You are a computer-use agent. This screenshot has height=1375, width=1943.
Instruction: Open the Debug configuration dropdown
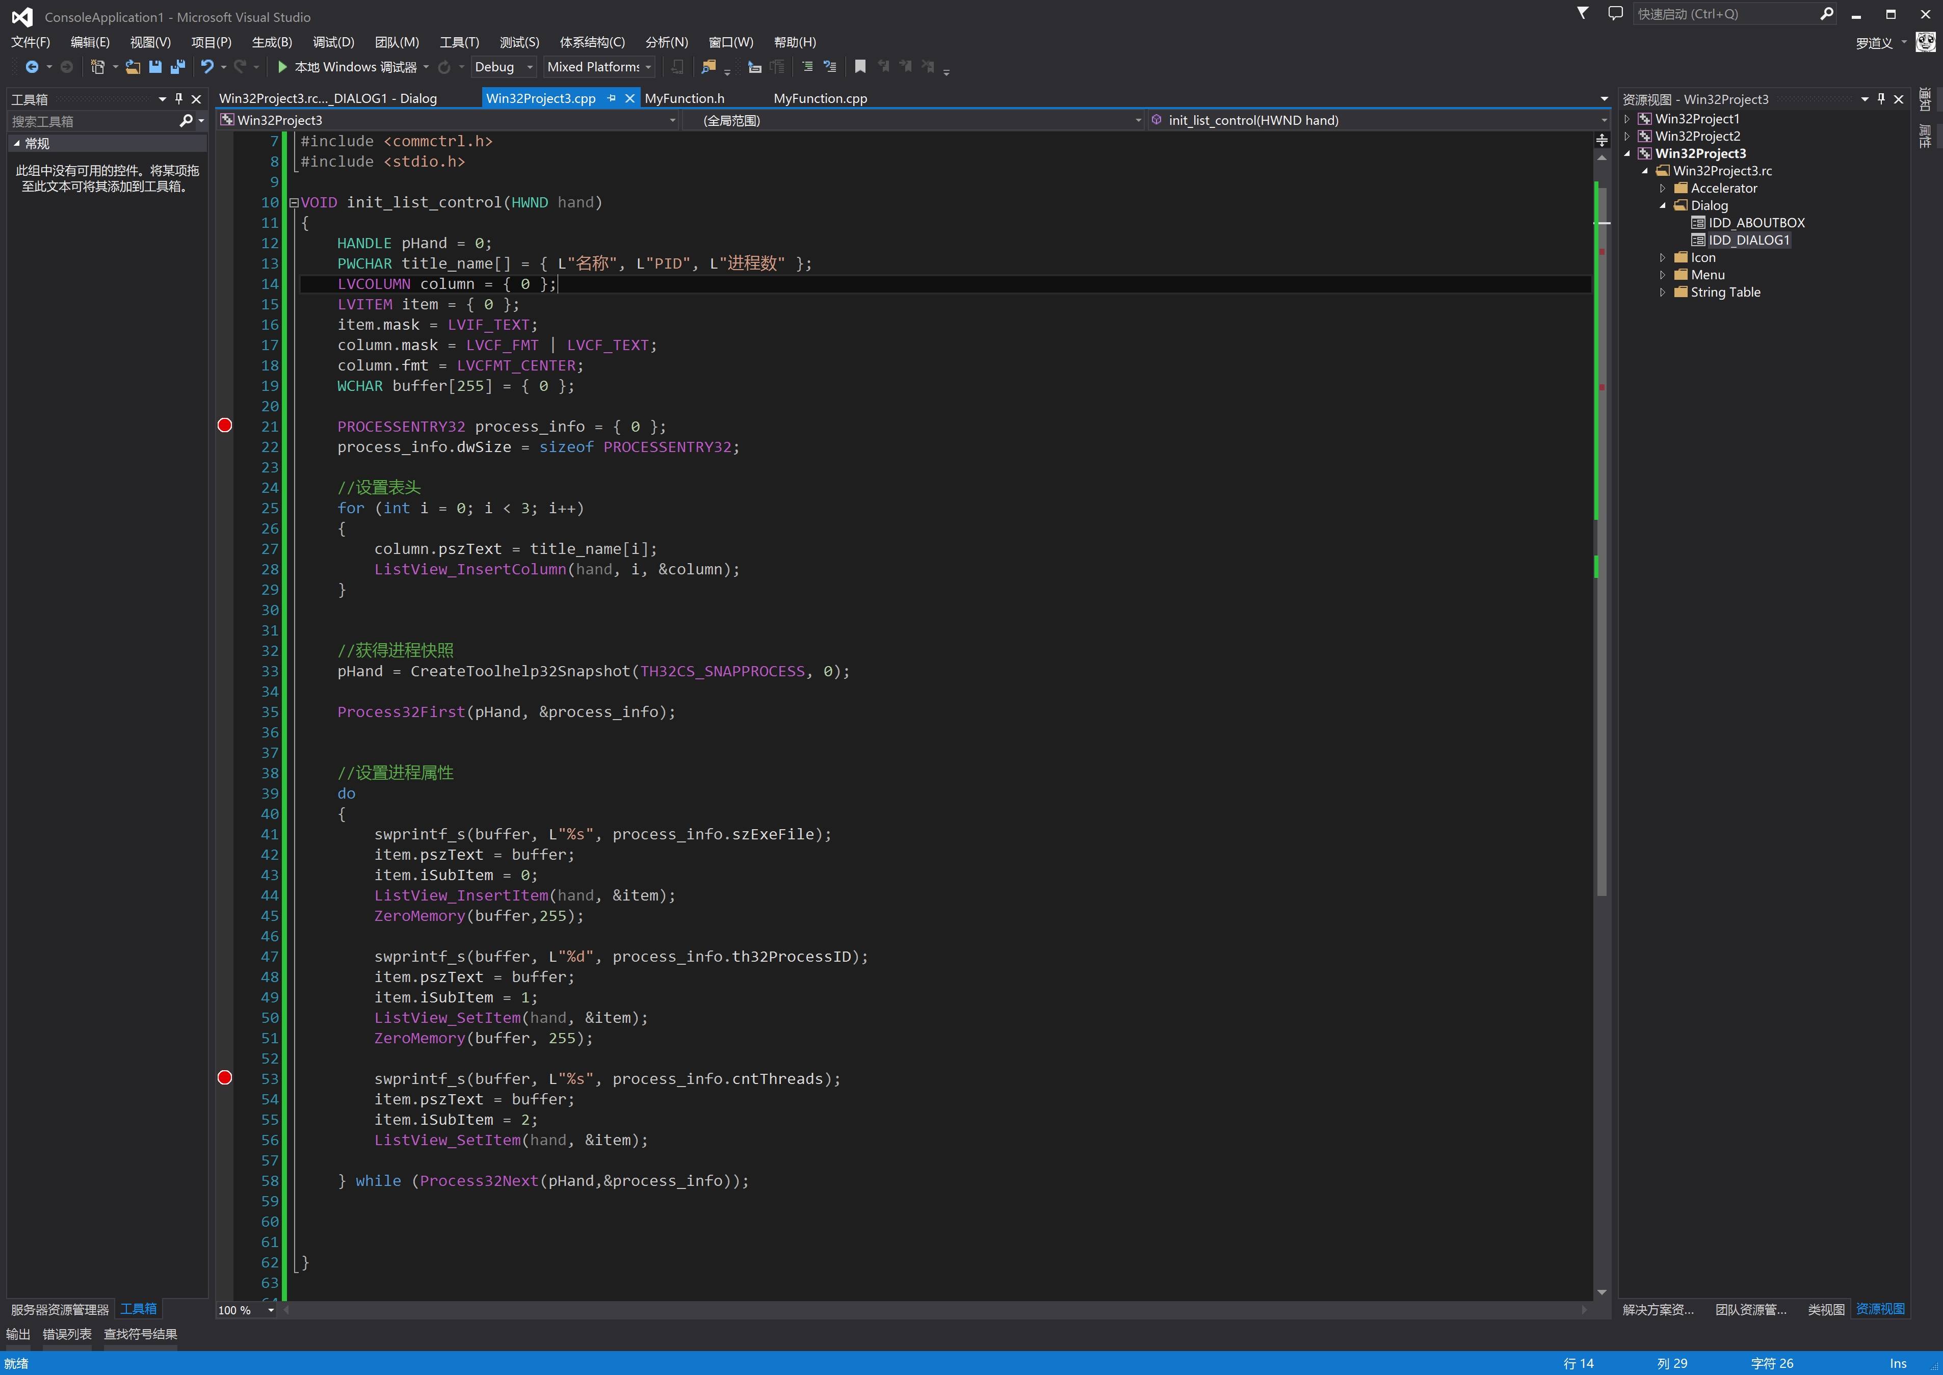[530, 67]
